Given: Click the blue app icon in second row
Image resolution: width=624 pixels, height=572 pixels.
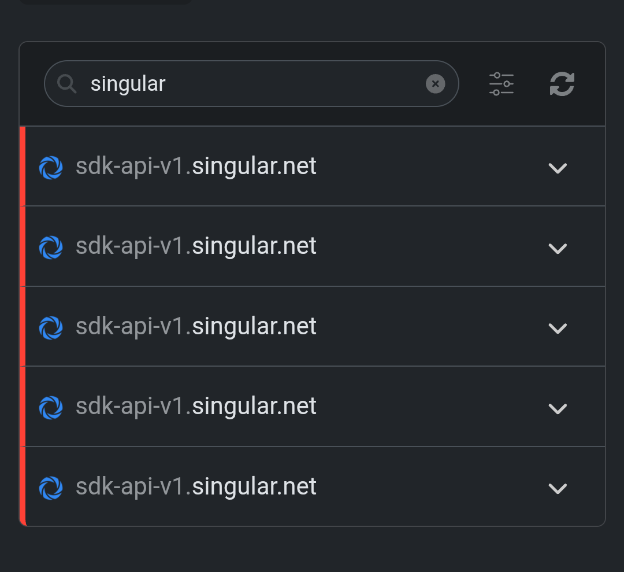Looking at the screenshot, I should pyautogui.click(x=51, y=248).
